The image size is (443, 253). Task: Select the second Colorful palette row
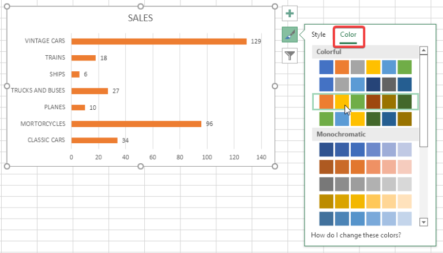[x=365, y=85]
